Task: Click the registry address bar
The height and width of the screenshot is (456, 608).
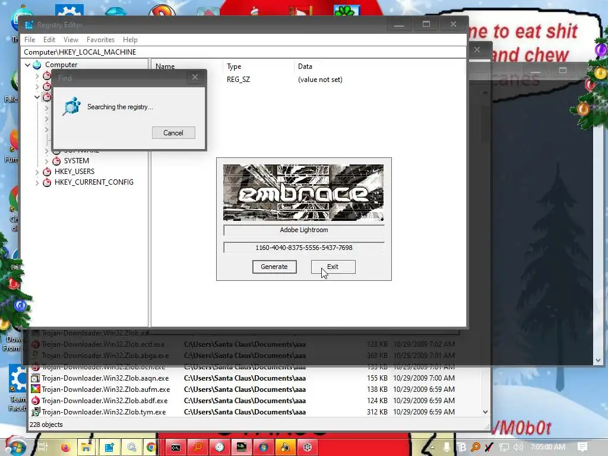Action: tap(243, 52)
